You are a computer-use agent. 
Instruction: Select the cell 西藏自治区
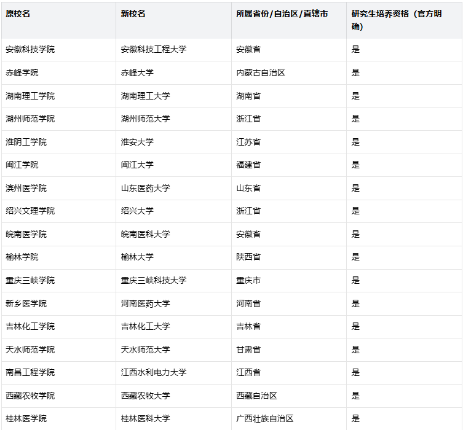click(289, 396)
